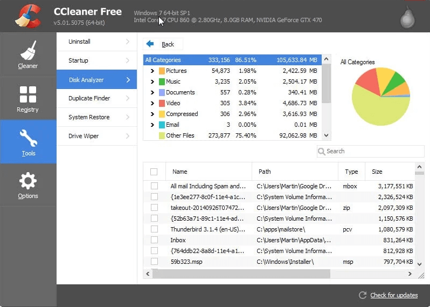Image resolution: width=430 pixels, height=307 pixels.
Task: Open the System Restore tool
Action: pos(97,117)
